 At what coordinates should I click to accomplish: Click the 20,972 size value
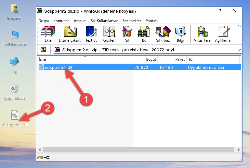(x=141, y=67)
